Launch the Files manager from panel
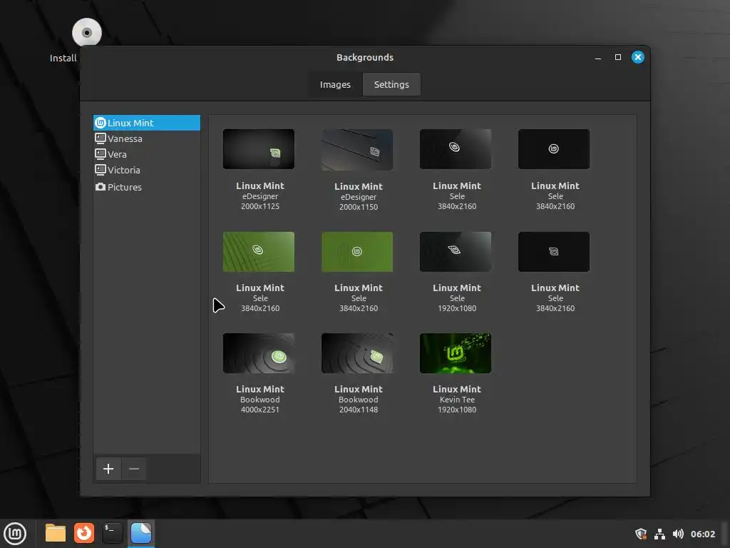This screenshot has width=730, height=548. click(x=56, y=533)
